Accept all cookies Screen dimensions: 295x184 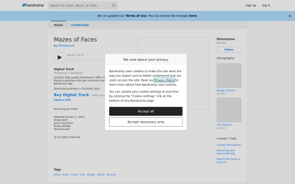pyautogui.click(x=146, y=111)
